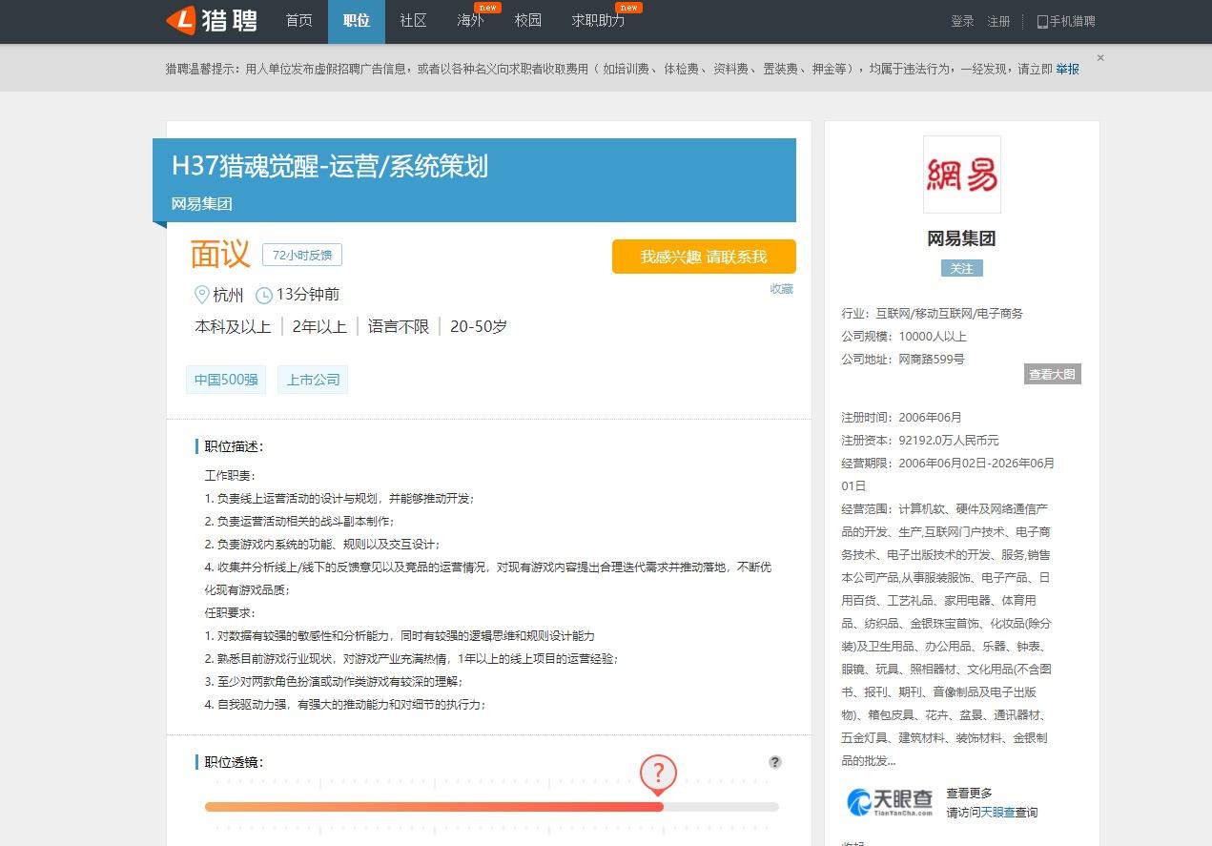Click the 中国500强 tag
Viewport: 1212px width, 846px height.
[226, 380]
